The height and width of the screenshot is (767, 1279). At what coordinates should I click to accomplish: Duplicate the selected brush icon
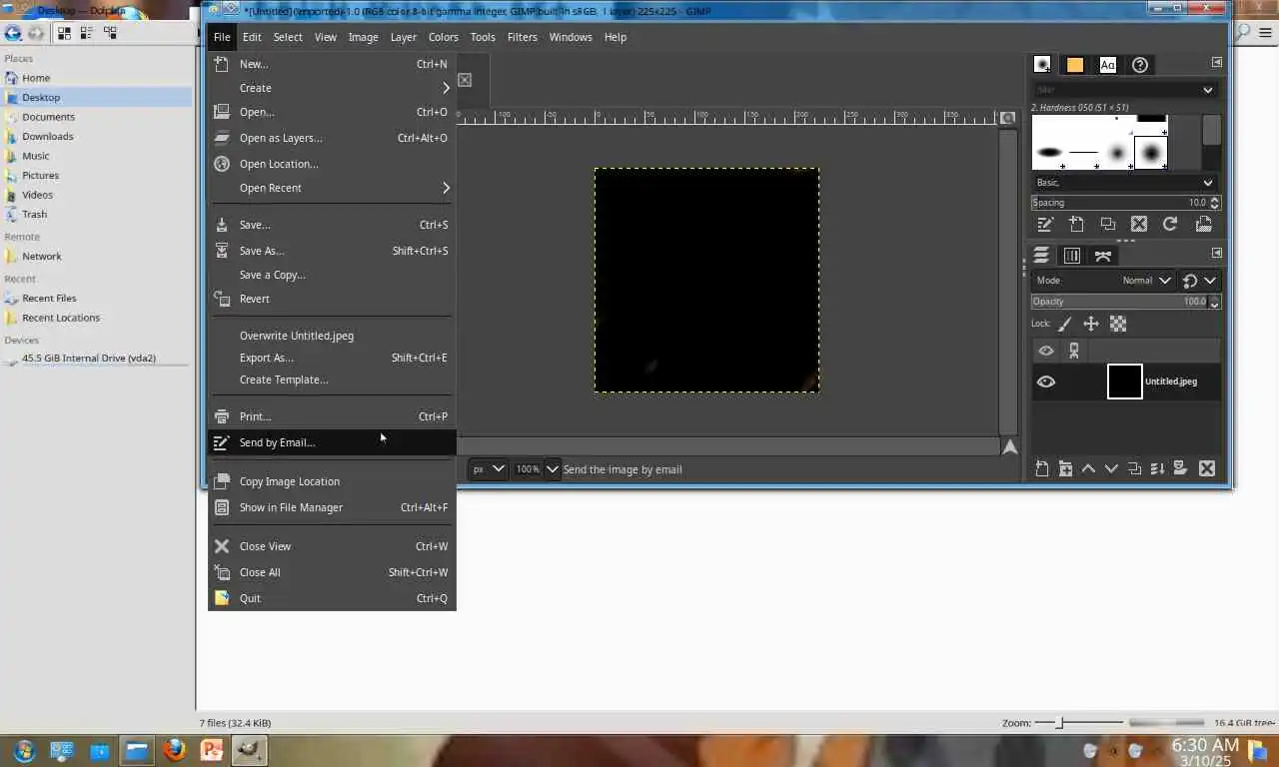pos(1107,224)
